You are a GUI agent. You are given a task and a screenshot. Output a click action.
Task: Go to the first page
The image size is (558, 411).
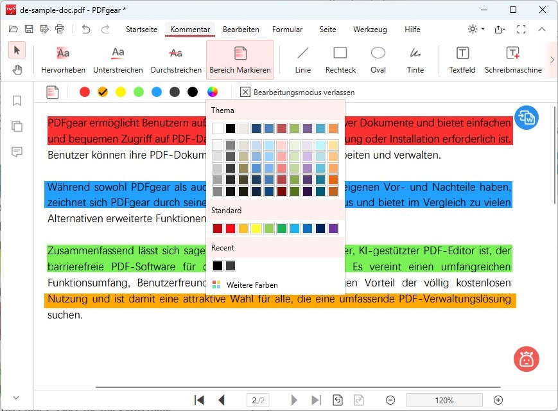199,400
